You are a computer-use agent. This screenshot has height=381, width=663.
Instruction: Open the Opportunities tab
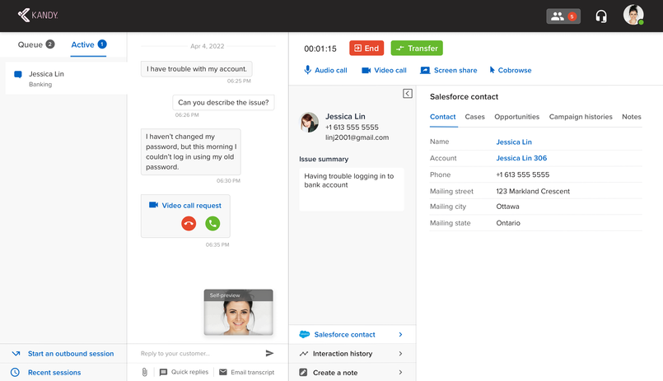click(516, 117)
